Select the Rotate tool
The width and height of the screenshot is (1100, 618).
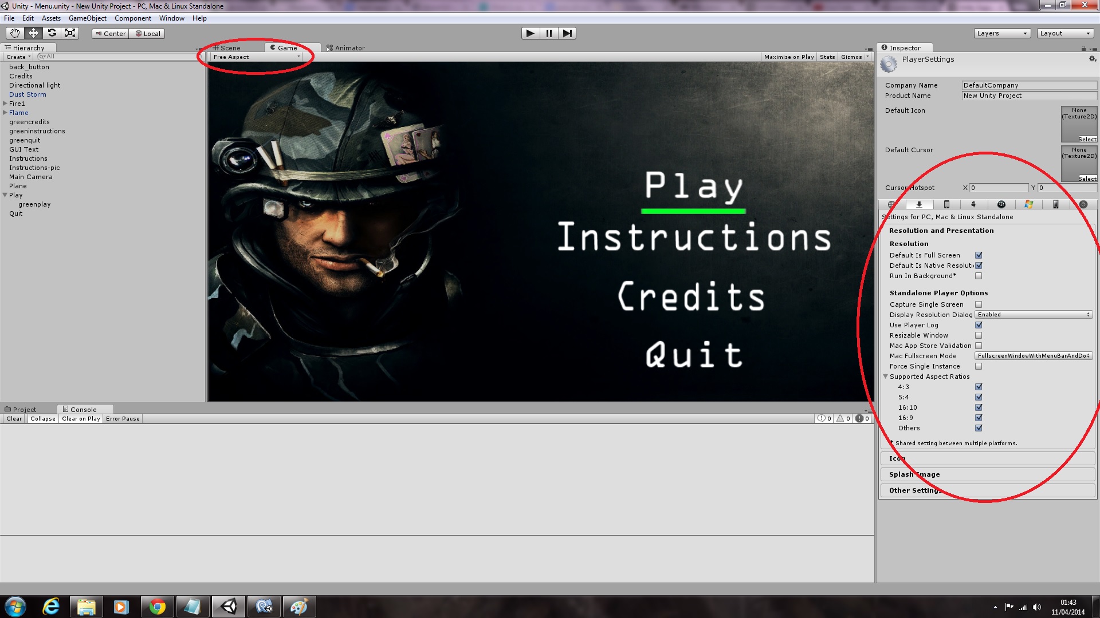52,33
